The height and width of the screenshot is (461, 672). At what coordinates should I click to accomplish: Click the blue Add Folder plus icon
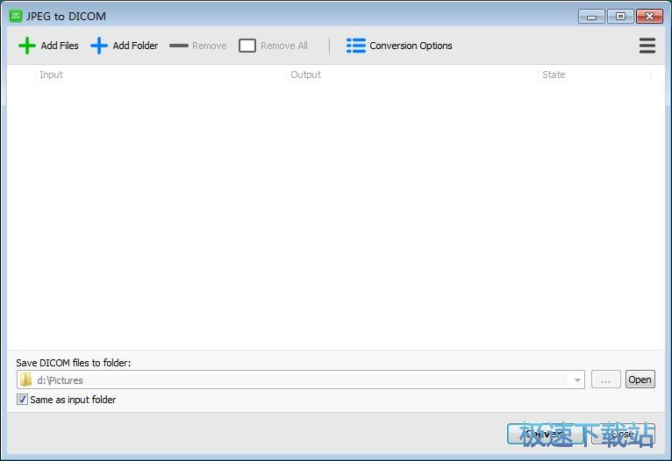click(x=99, y=46)
